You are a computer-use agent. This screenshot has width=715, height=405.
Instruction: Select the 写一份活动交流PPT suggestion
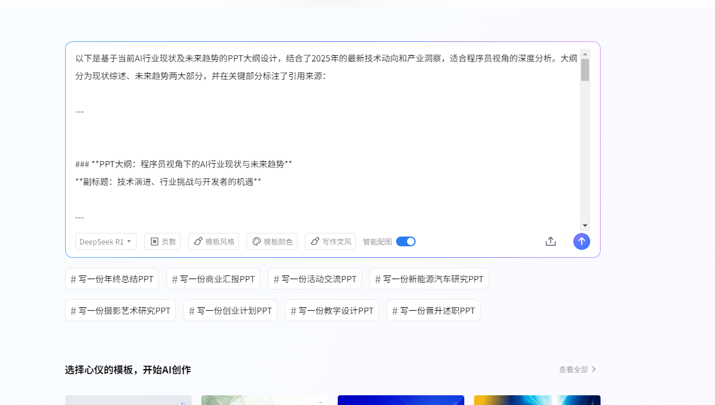tap(315, 279)
